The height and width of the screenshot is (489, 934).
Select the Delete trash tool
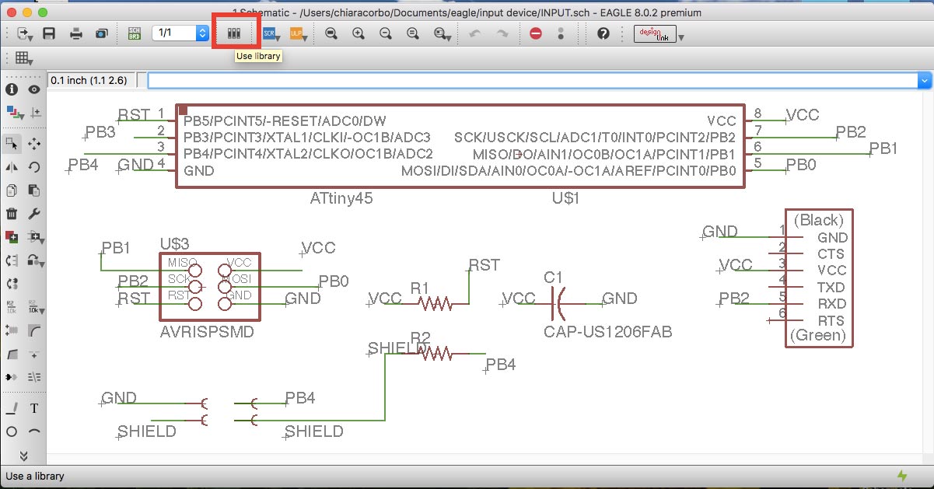coord(12,214)
